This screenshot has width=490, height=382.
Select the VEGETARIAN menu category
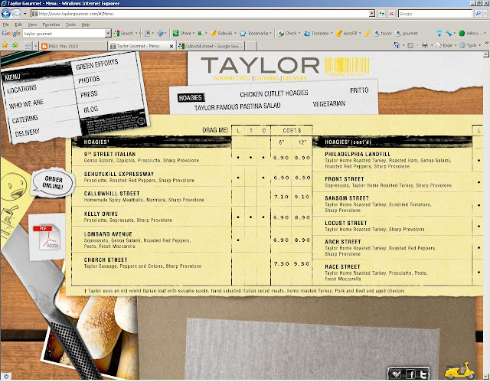tap(329, 103)
